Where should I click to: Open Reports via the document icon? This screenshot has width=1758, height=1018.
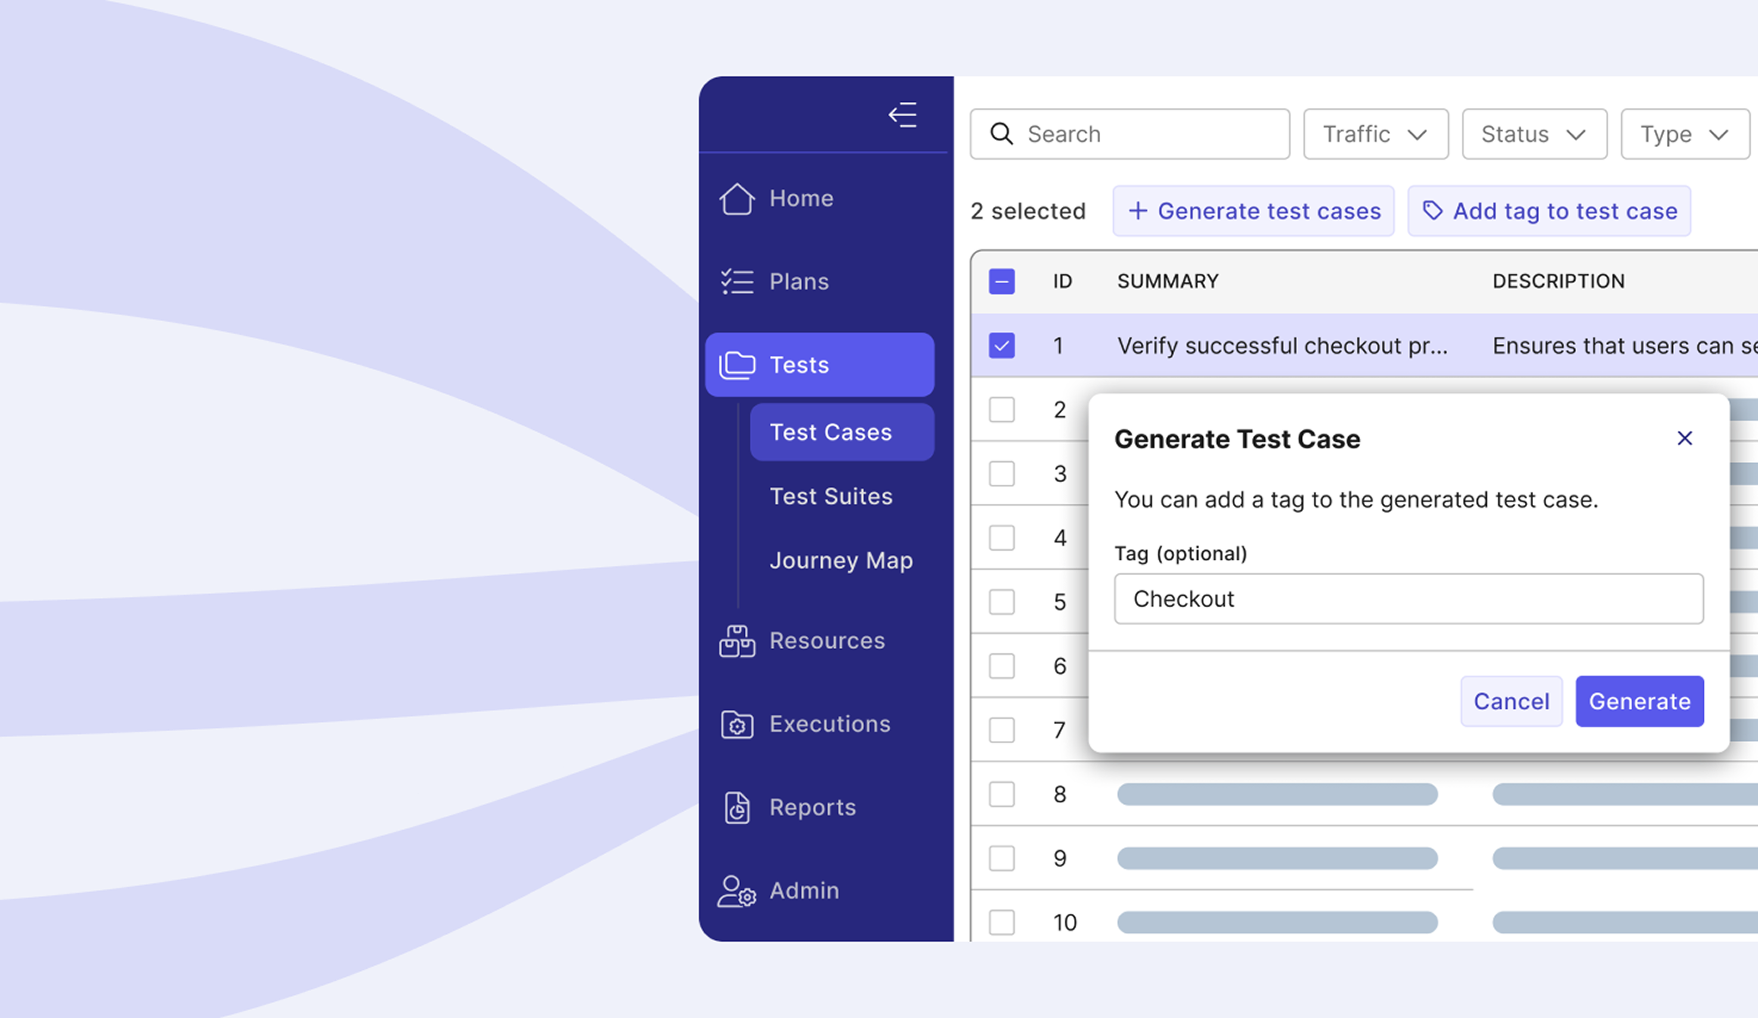(736, 808)
